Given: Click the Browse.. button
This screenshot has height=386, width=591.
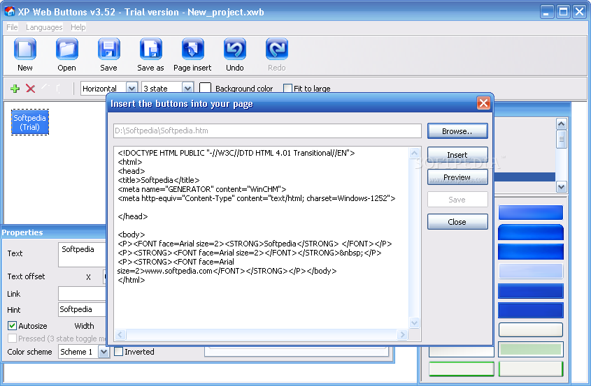Looking at the screenshot, I should point(457,131).
